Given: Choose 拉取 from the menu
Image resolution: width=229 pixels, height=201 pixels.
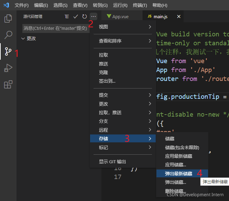Looking at the screenshot, I should coord(123,55).
